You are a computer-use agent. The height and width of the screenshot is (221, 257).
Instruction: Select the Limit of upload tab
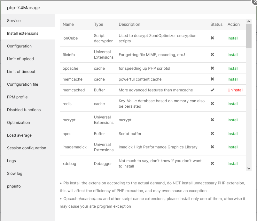click(x=20, y=59)
